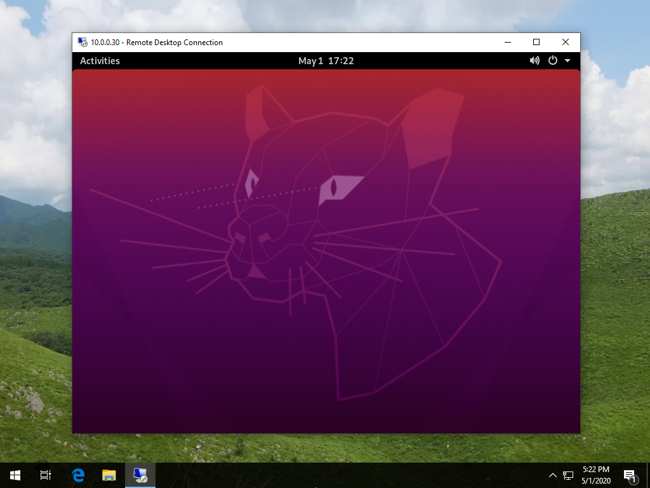Open Task View from the Windows taskbar
Viewport: 650px width, 488px height.
click(44, 475)
